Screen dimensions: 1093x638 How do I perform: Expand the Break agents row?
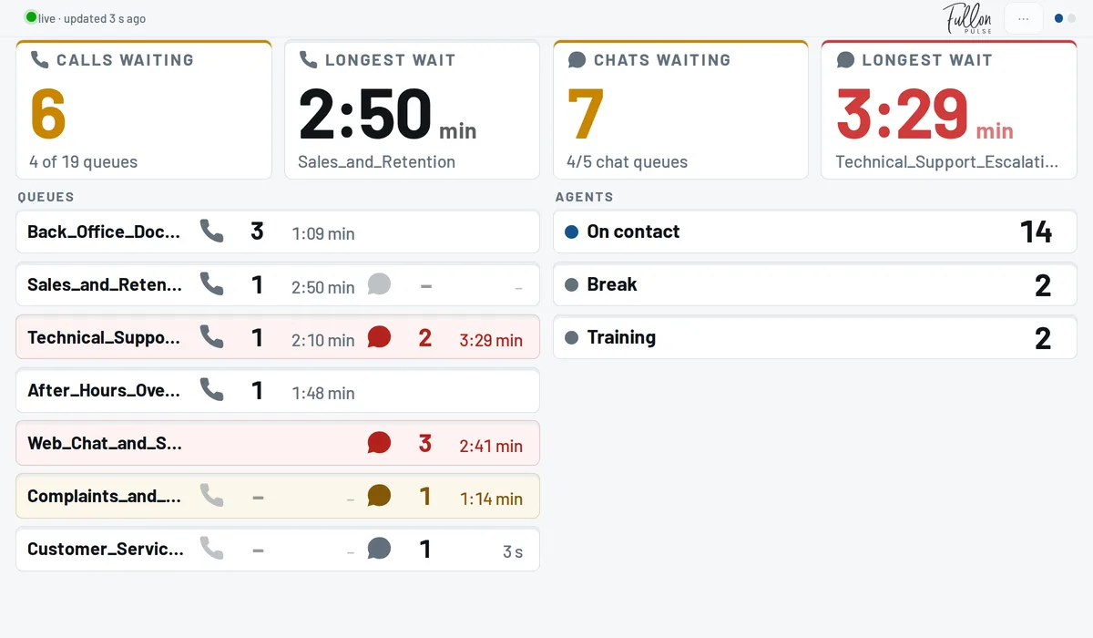(815, 284)
